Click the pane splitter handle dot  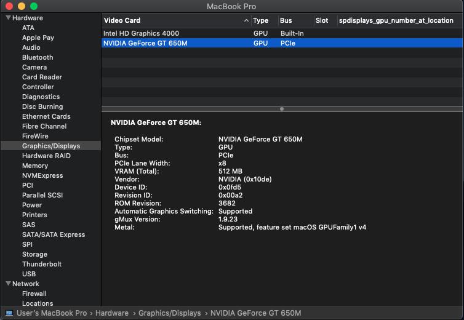(x=282, y=109)
